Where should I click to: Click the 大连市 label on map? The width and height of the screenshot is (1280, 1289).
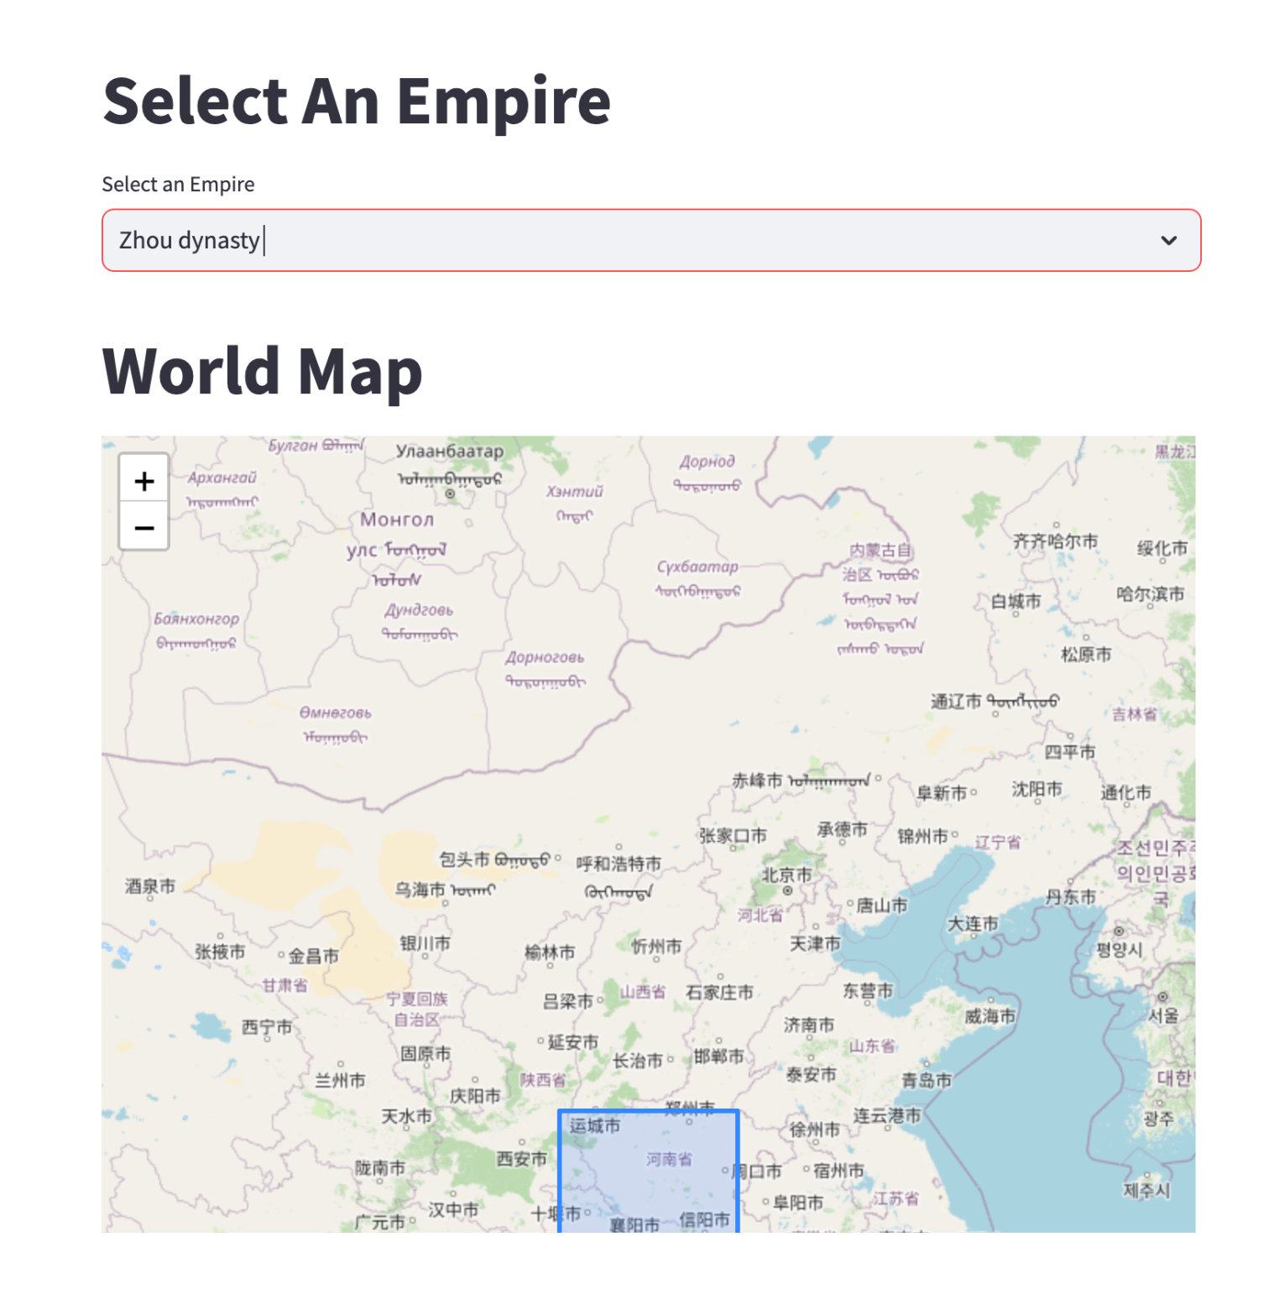973,924
